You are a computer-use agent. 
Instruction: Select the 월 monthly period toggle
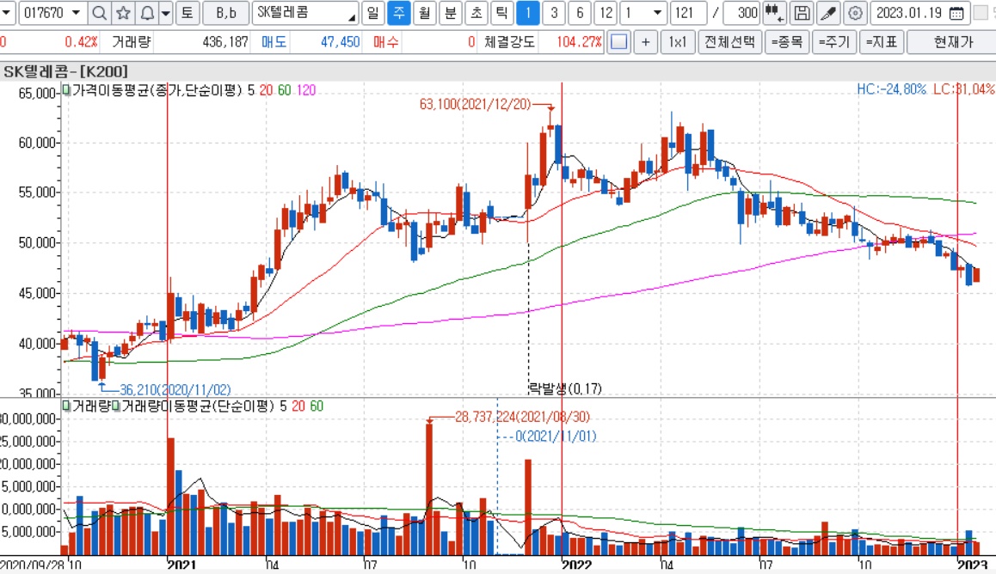(424, 13)
